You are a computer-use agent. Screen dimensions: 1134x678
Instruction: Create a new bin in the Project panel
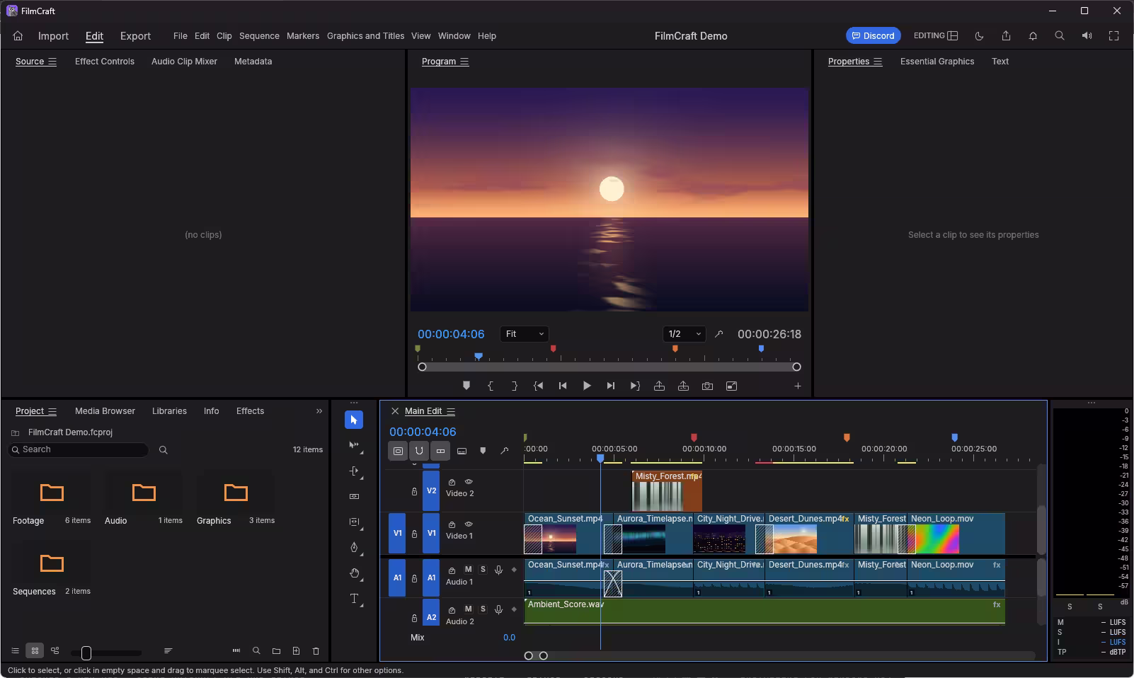point(276,651)
